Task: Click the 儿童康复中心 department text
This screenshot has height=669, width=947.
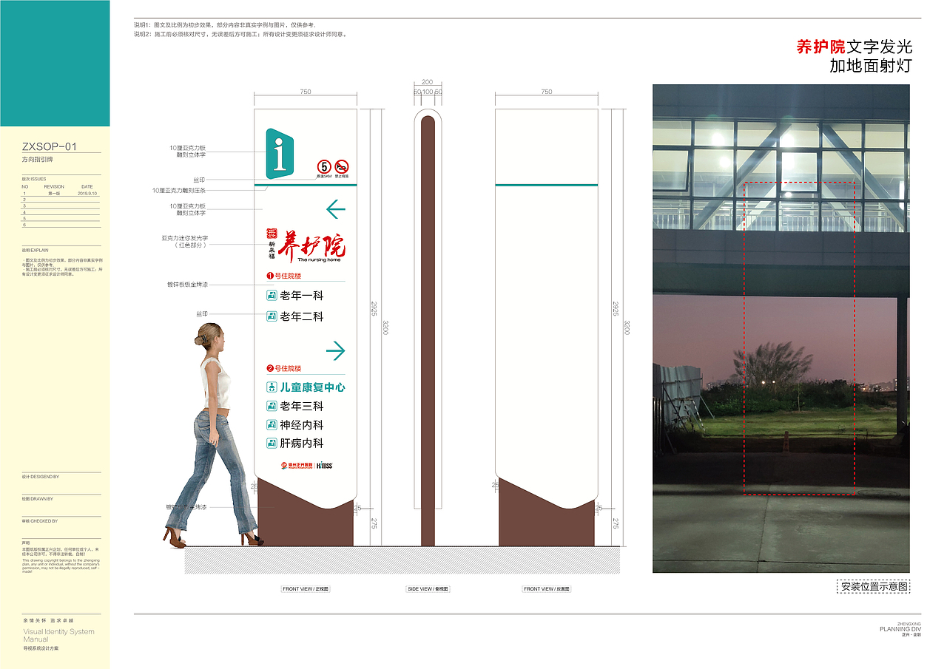Action: tap(312, 387)
